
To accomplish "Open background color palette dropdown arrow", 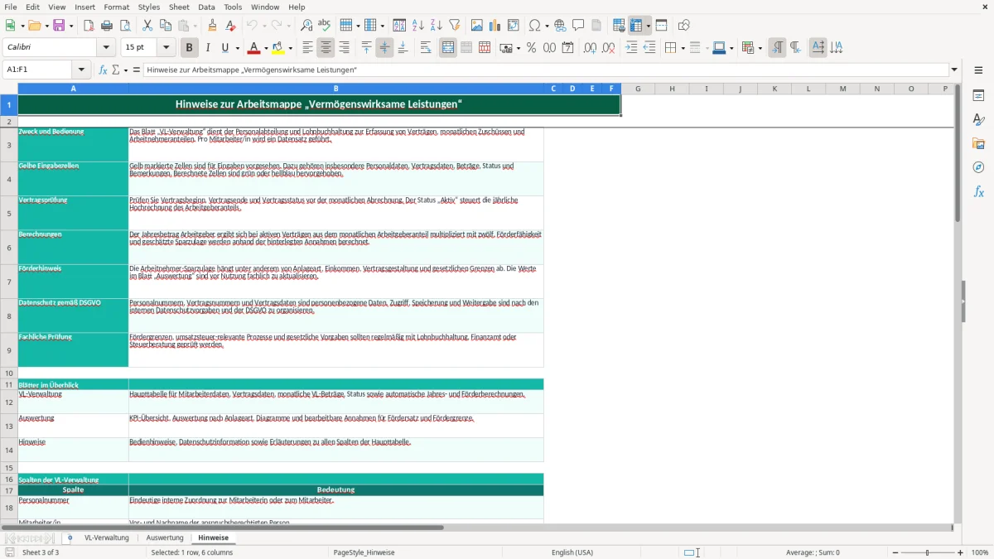I will (291, 48).
